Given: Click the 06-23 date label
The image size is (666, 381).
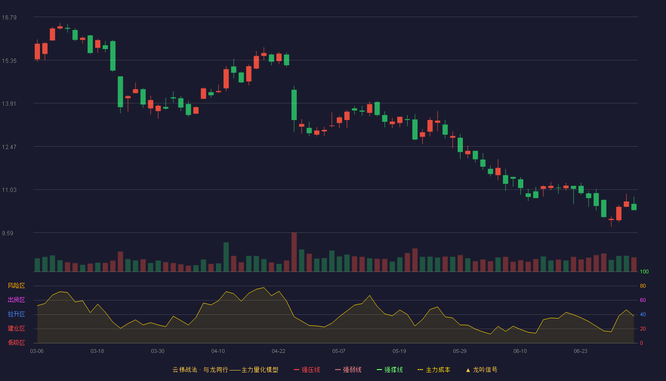Looking at the screenshot, I should pyautogui.click(x=580, y=351).
